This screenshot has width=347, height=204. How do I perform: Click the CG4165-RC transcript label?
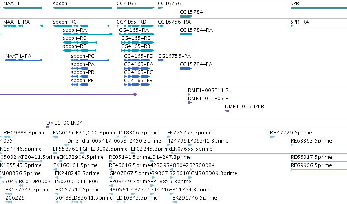tap(136, 38)
